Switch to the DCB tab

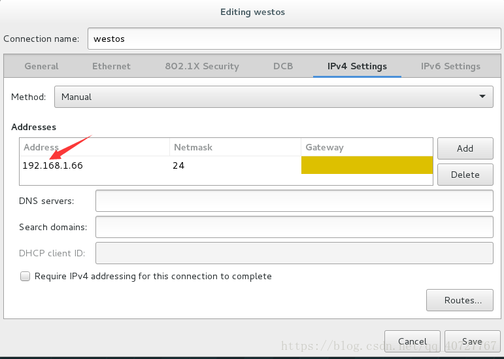click(x=283, y=66)
